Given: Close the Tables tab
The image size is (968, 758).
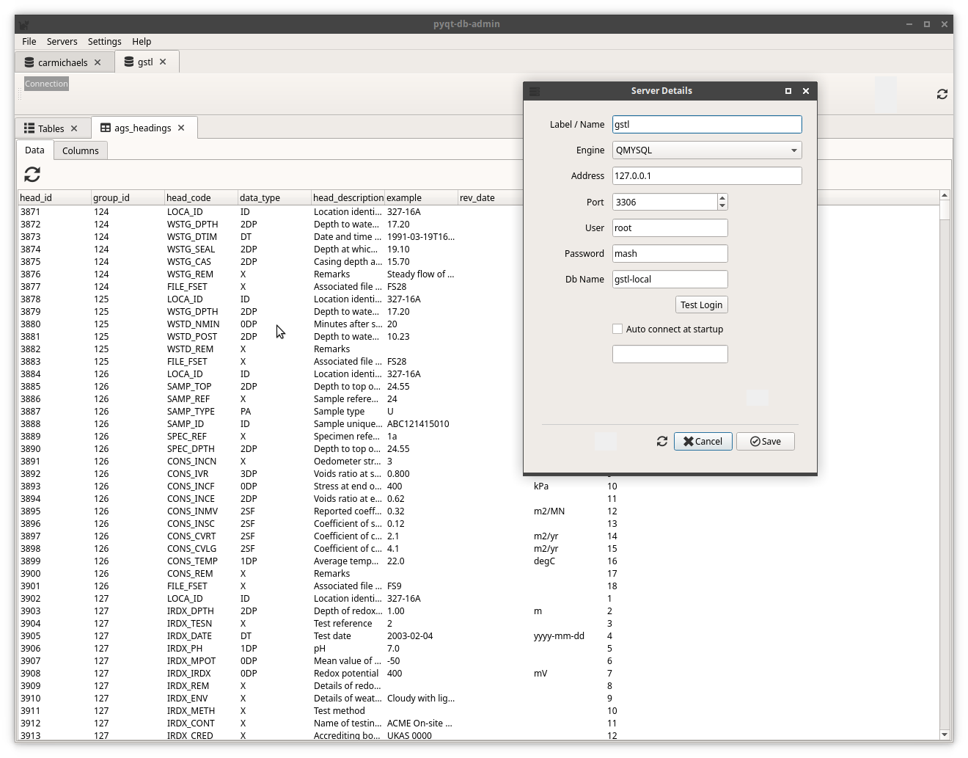Looking at the screenshot, I should point(74,128).
